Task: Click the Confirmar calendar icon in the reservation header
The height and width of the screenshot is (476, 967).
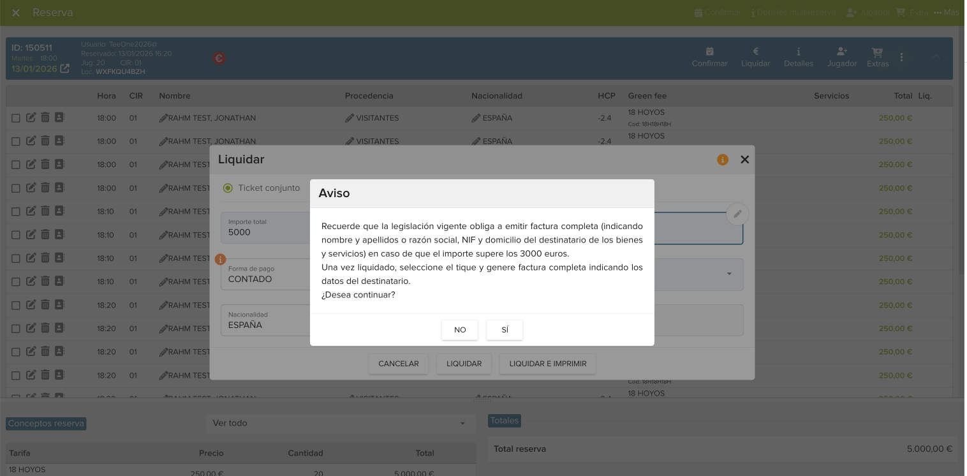Action: click(709, 52)
